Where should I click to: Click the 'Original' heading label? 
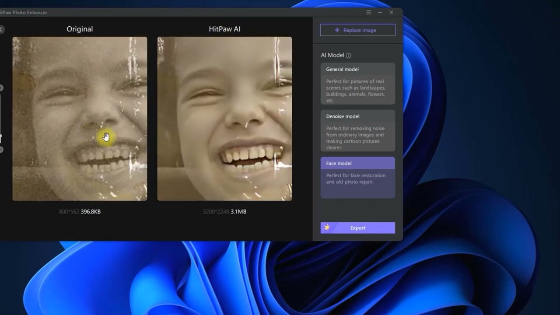click(x=80, y=29)
